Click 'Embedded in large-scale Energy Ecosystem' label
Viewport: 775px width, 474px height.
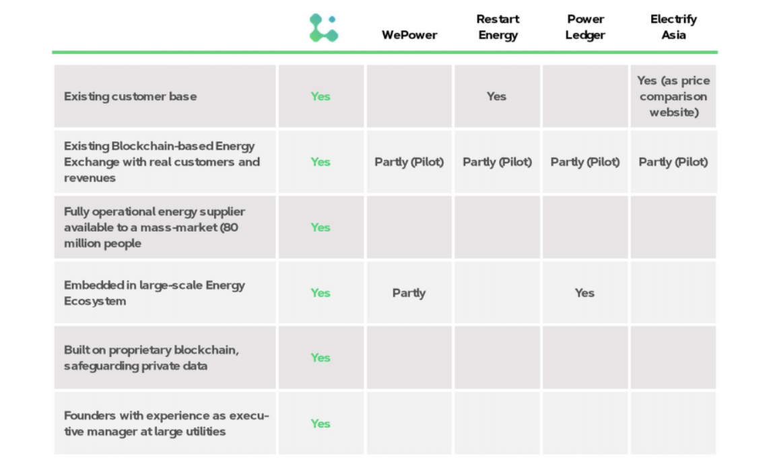pyautogui.click(x=154, y=293)
